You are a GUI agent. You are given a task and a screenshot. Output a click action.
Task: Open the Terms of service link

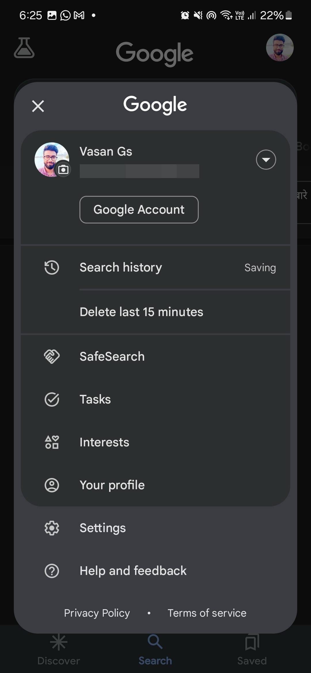point(207,613)
